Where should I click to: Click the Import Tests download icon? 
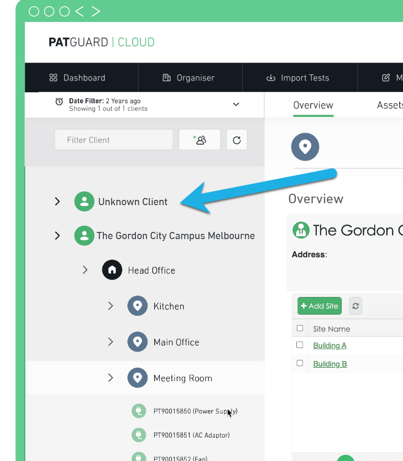[x=270, y=77]
